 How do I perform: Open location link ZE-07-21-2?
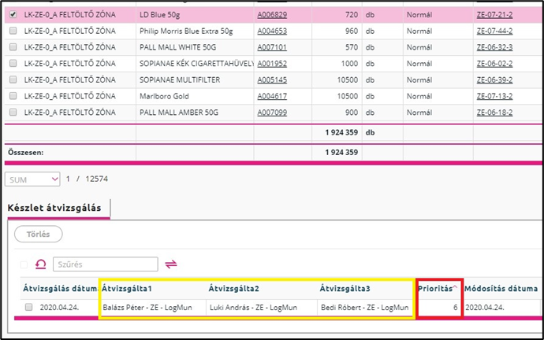coord(494,15)
